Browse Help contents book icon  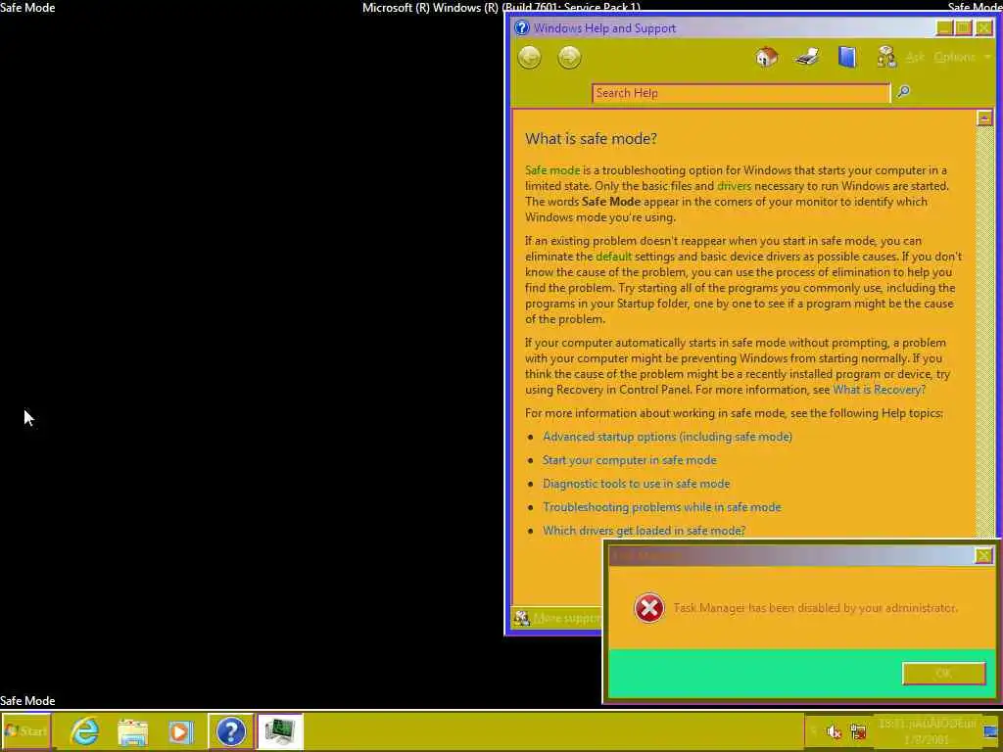click(847, 57)
